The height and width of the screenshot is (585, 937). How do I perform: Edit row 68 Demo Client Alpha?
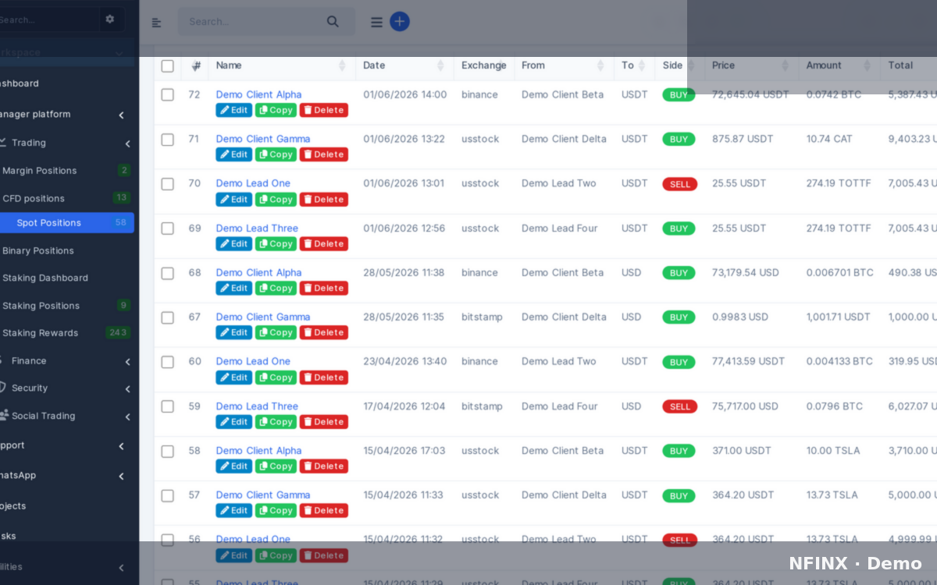pos(233,288)
